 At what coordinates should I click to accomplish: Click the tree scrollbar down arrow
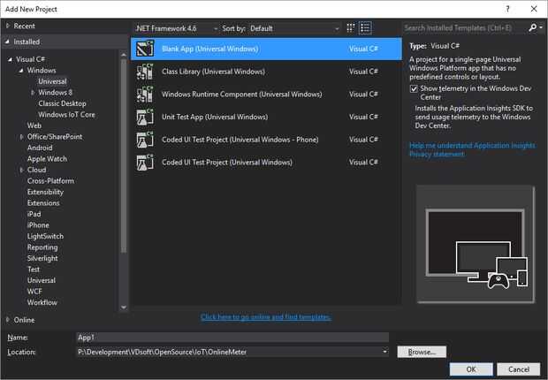tap(124, 308)
